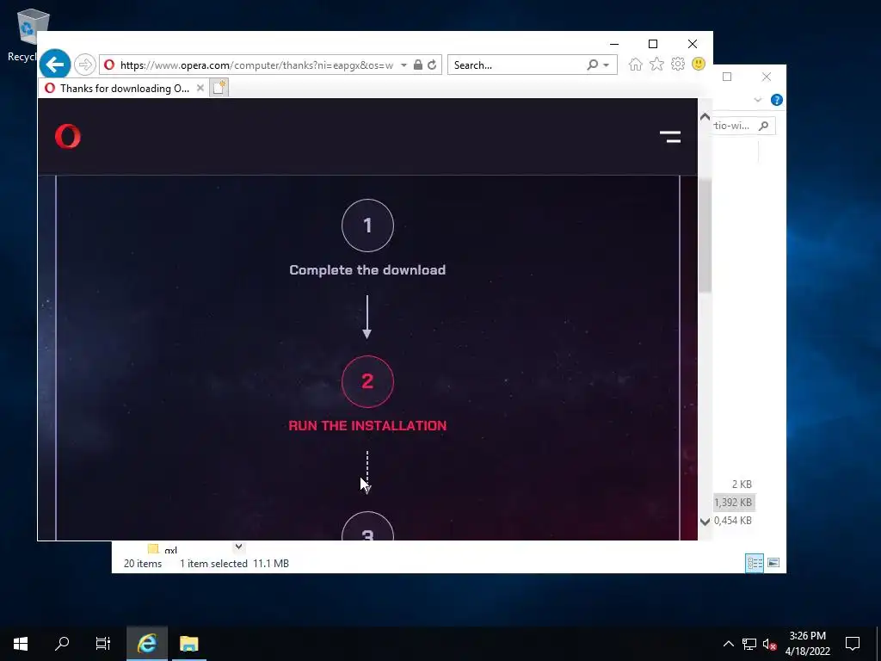
Task: Switch File Explorer to Large icons view
Action: click(773, 563)
